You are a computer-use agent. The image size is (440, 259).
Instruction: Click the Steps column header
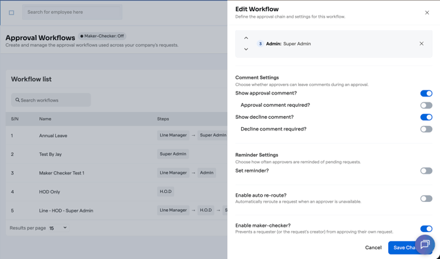coord(163,119)
